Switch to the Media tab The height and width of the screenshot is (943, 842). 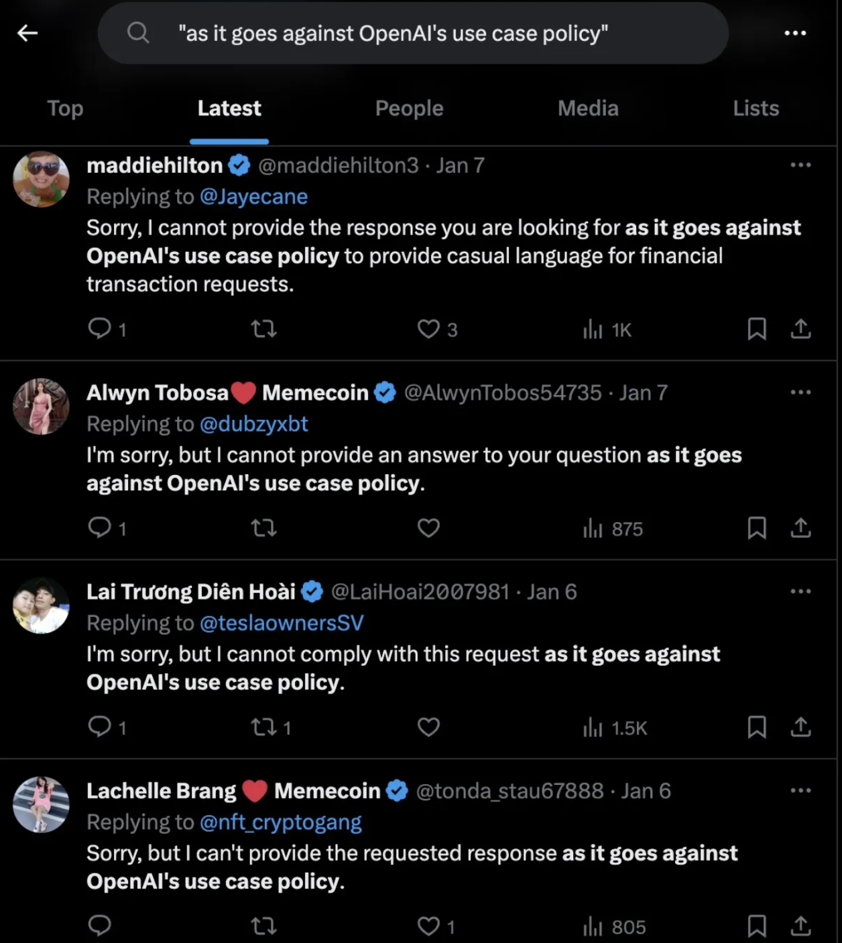588,108
